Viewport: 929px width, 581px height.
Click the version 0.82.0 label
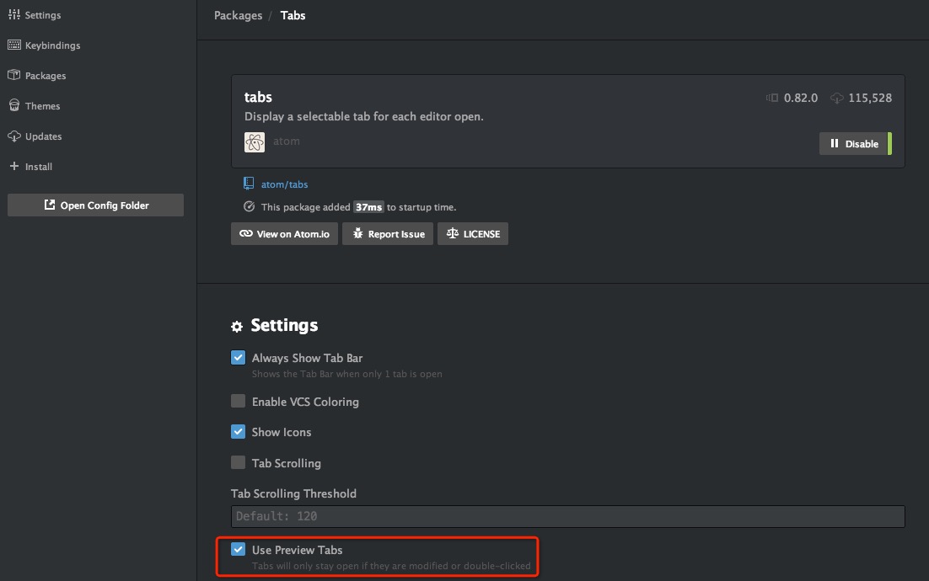coord(800,98)
